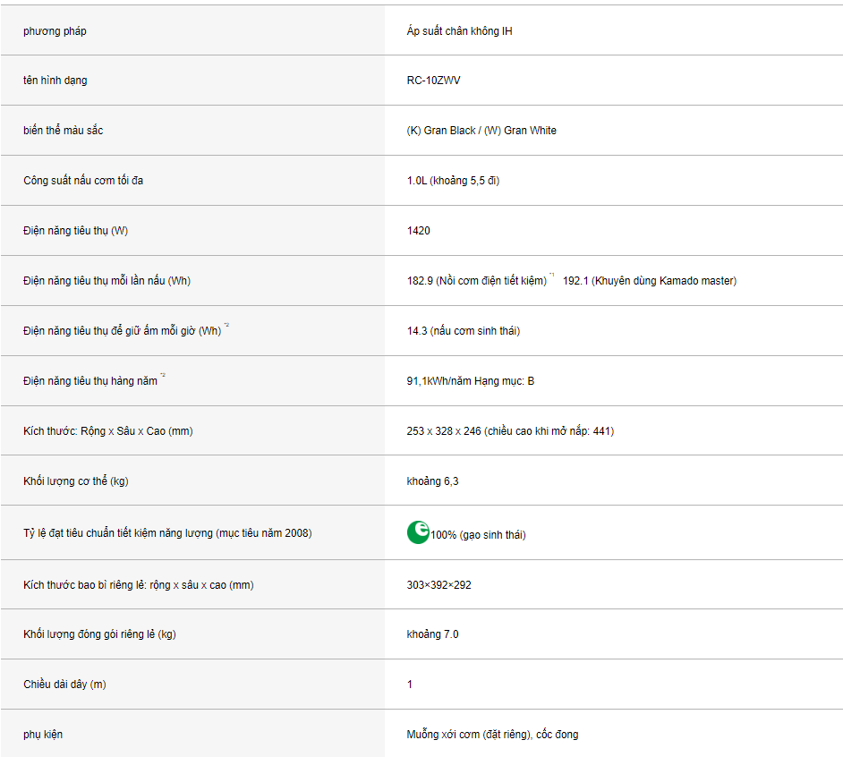Click the purple "1" cord length value
Viewport: 843px width, 757px height.
click(x=410, y=685)
